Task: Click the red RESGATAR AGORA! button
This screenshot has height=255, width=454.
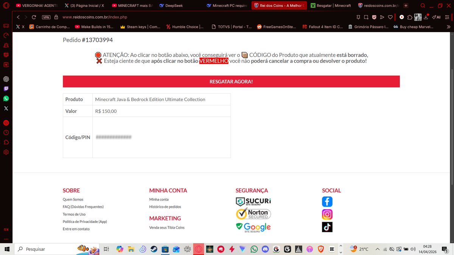Action: click(x=231, y=82)
